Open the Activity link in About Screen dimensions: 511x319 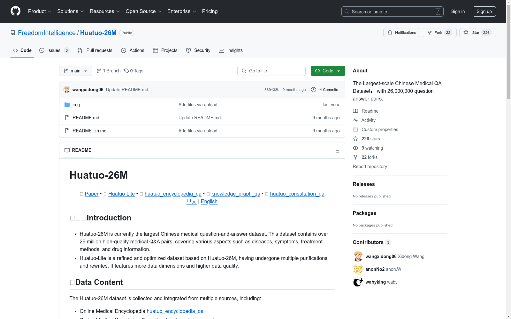(x=364, y=120)
